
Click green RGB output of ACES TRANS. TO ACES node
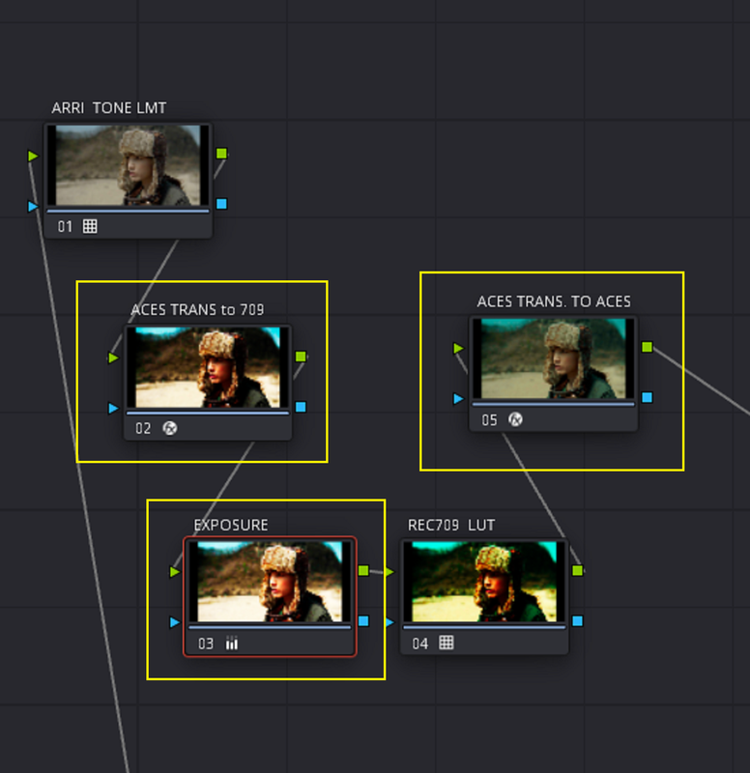[648, 347]
